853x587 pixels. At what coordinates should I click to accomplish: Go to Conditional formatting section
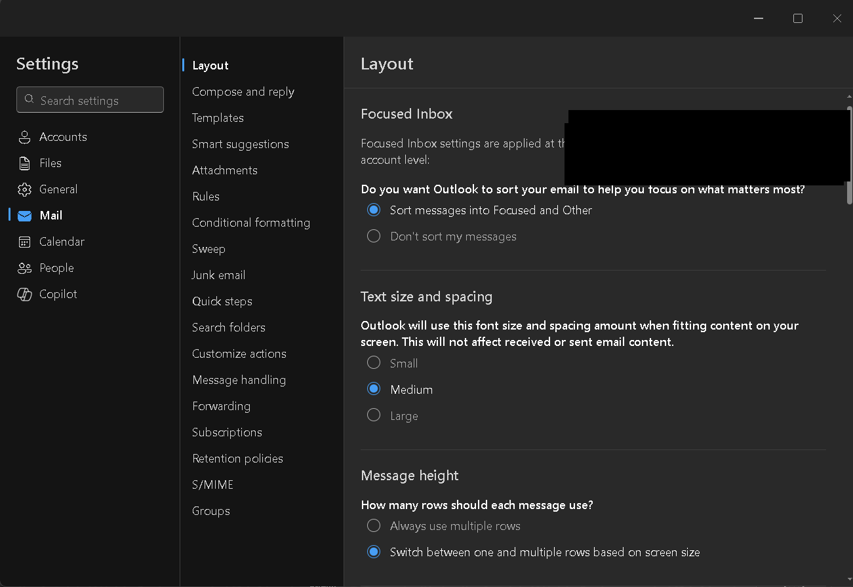(250, 223)
